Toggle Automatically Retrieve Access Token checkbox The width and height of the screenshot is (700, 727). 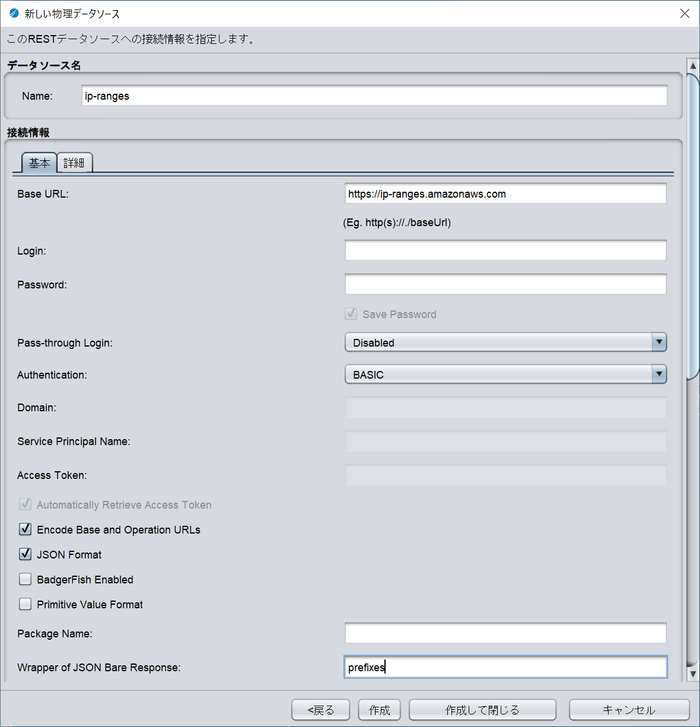pyautogui.click(x=26, y=504)
